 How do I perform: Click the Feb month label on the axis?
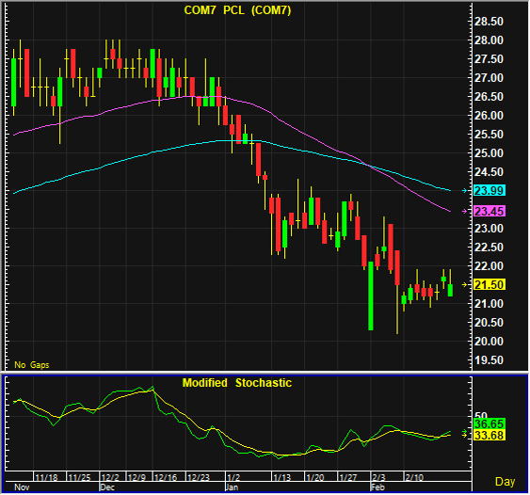pyautogui.click(x=377, y=487)
